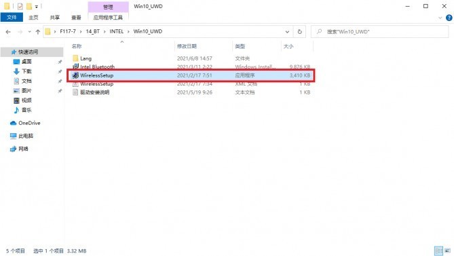Screen dimensions: 454x256
Task: Open the 应用程序工具 ribbon tab
Action: coord(108,18)
